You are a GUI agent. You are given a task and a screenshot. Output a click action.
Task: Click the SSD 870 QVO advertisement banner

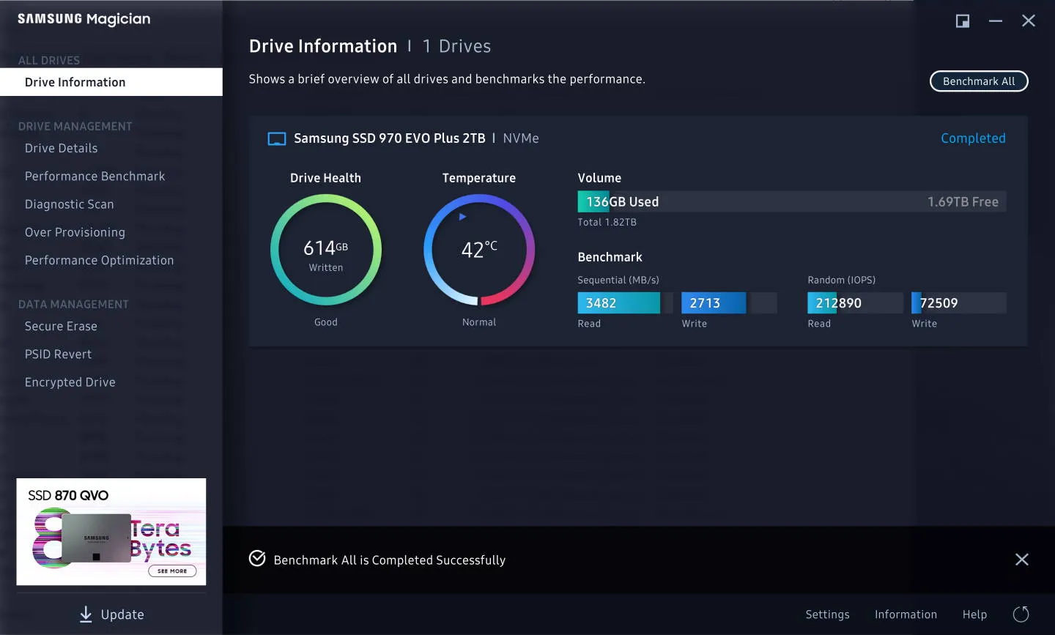[x=111, y=532]
